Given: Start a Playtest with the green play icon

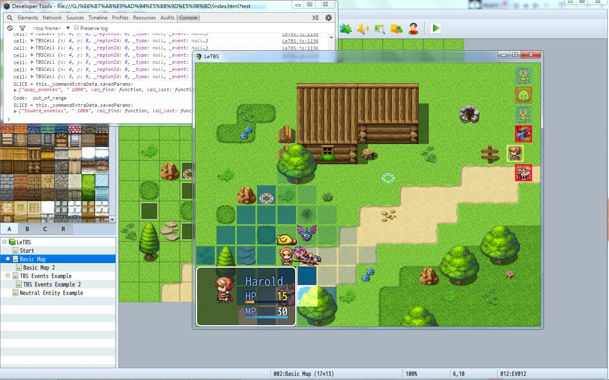Looking at the screenshot, I should click(x=436, y=28).
